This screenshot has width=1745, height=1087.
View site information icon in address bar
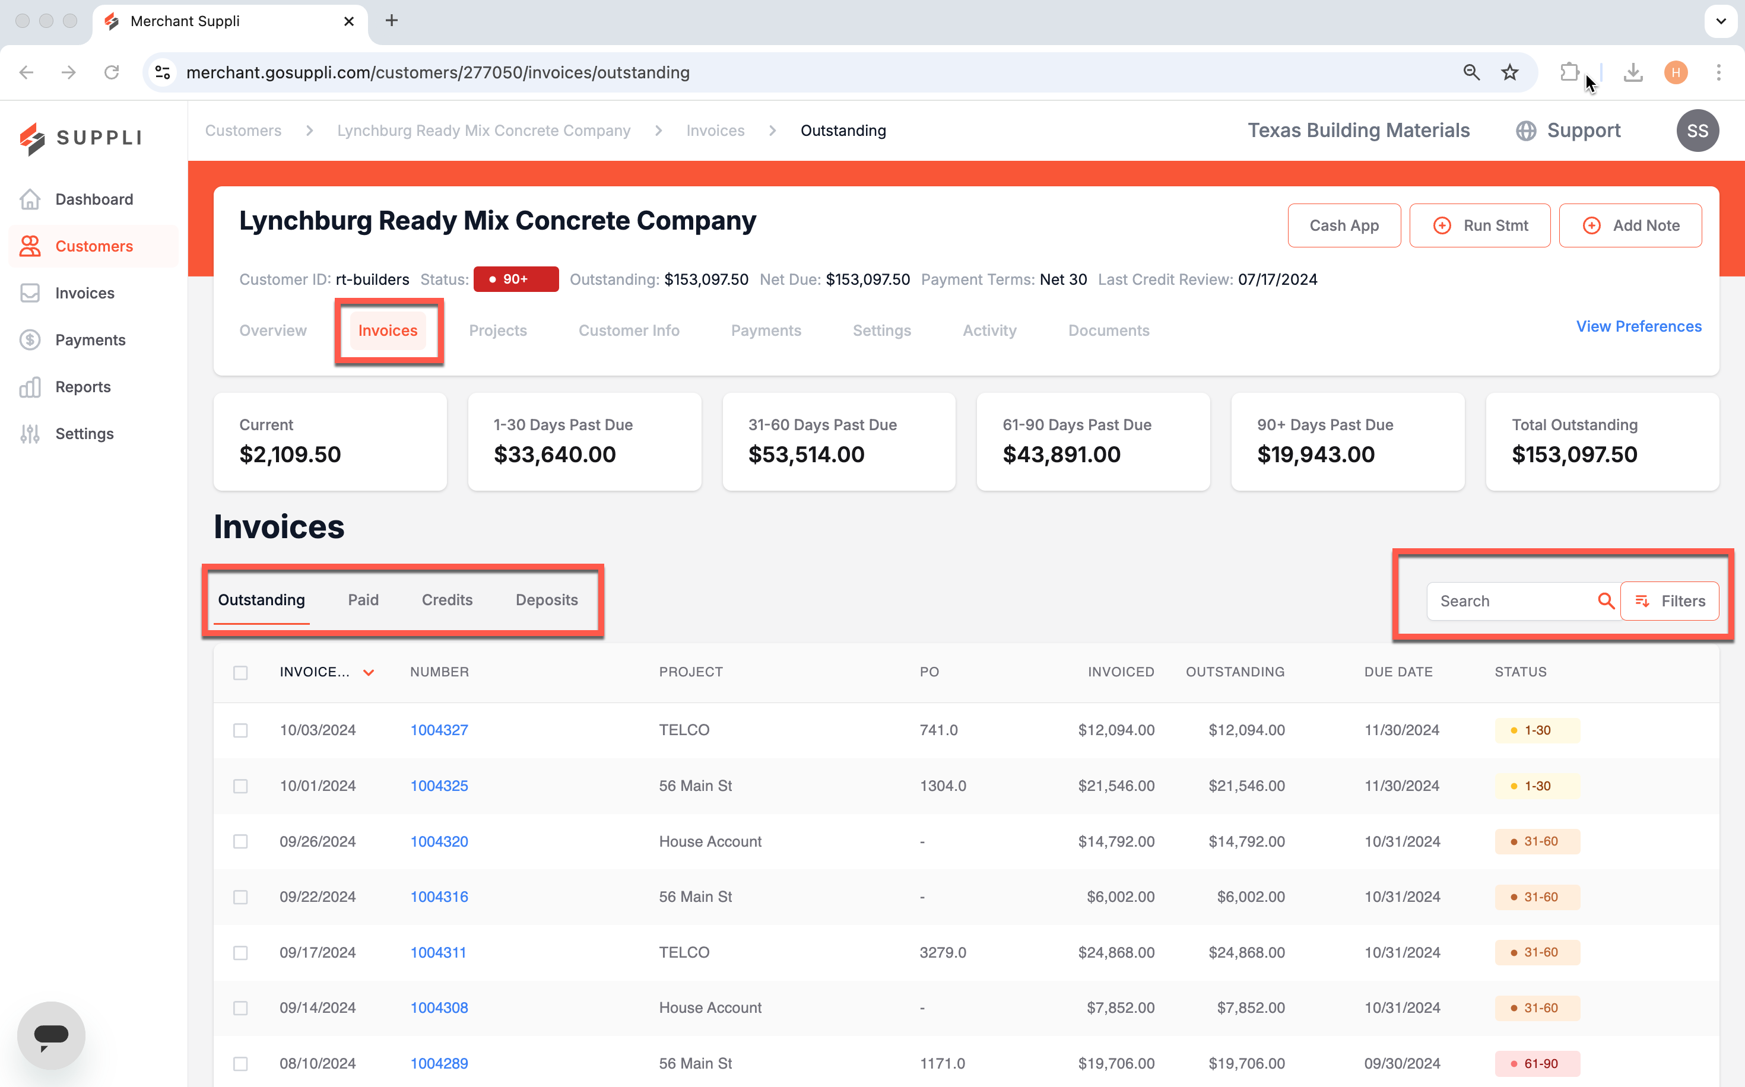coord(163,72)
